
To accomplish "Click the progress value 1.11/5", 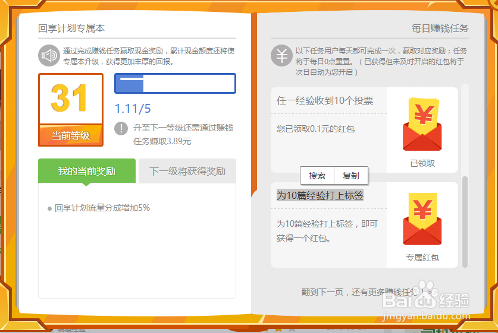I will 133,109.
